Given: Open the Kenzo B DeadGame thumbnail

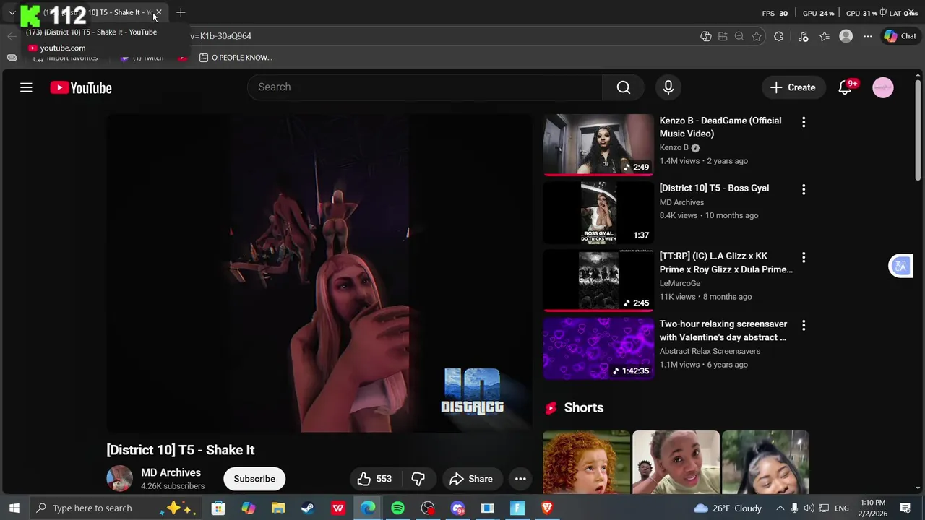Looking at the screenshot, I should click(598, 145).
